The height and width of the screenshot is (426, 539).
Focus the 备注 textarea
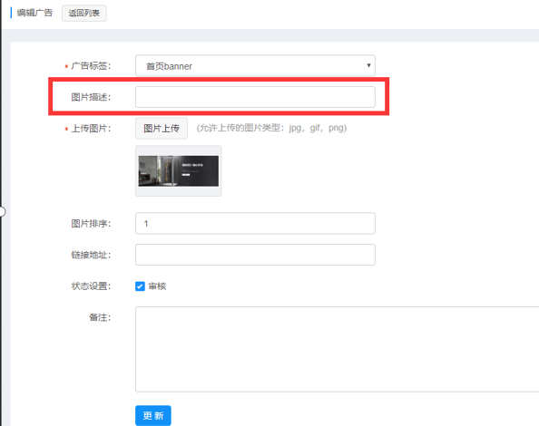tap(338, 349)
